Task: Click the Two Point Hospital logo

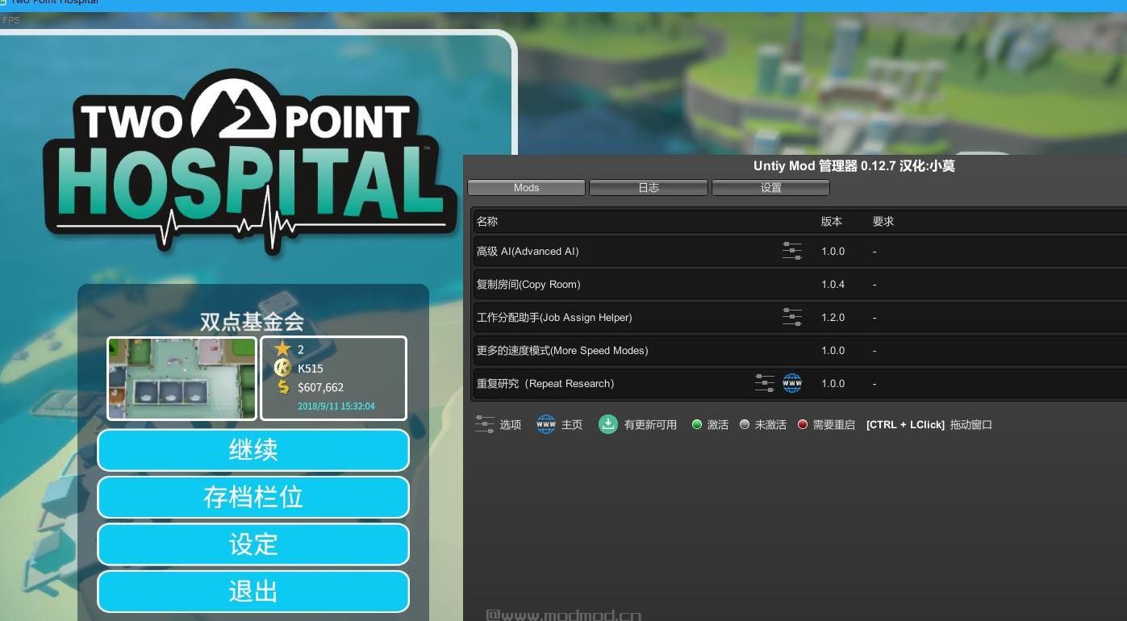Action: tap(248, 163)
